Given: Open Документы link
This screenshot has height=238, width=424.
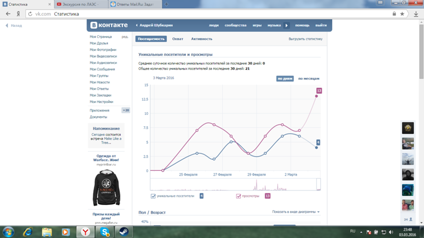Looking at the screenshot, I should tap(98, 117).
